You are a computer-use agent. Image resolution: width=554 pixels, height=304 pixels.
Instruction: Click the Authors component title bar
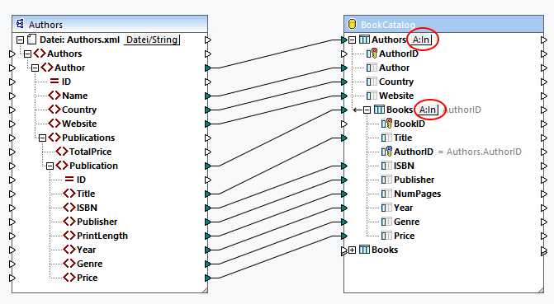110,24
